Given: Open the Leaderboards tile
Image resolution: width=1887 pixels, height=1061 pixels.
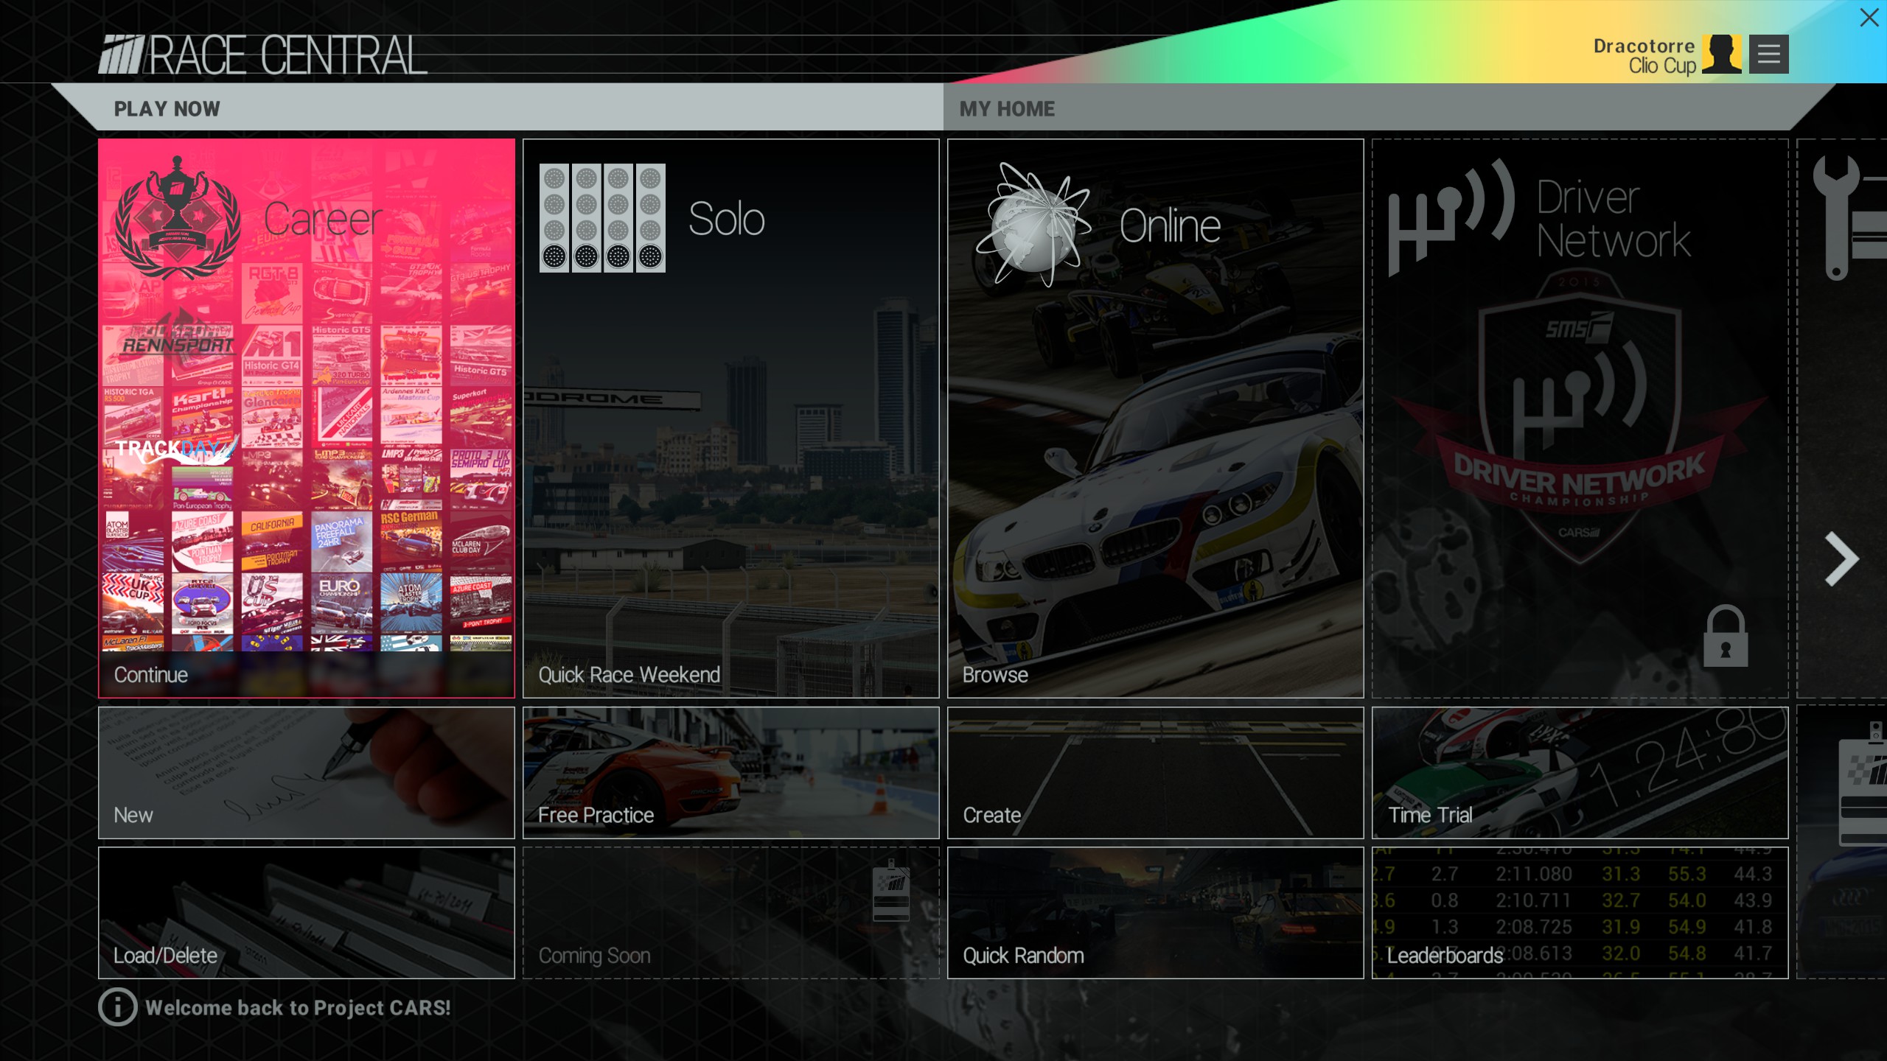Looking at the screenshot, I should click(1580, 913).
